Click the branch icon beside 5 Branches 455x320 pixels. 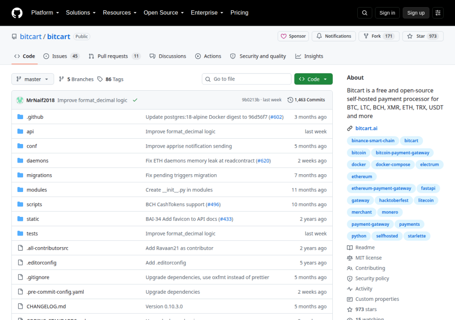(61, 79)
